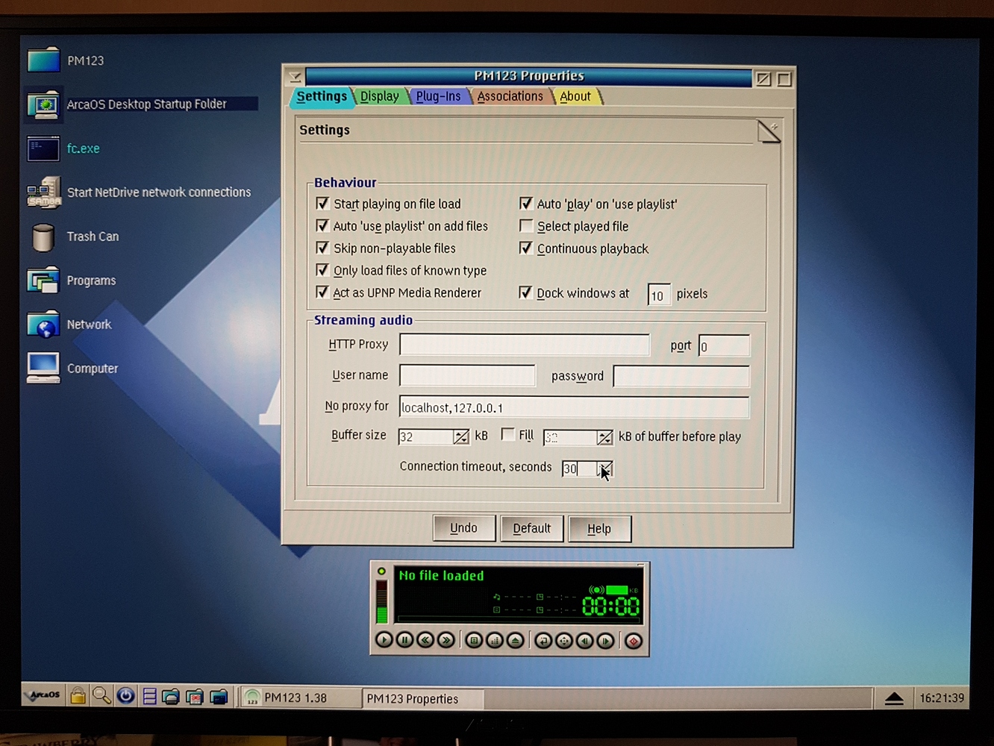Screen dimensions: 994x746
Task: Click the No proxy for input field
Action: point(575,407)
